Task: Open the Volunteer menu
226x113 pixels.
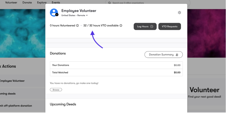Action: tap(11, 2)
